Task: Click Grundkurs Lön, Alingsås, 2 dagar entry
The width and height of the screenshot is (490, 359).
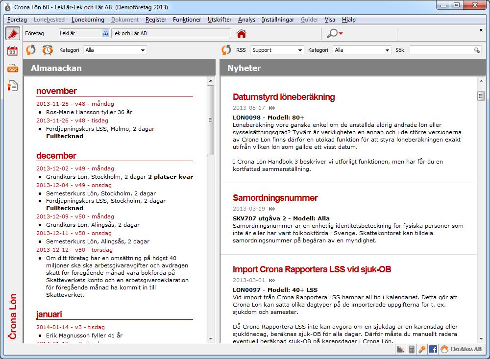Action: pos(93,225)
